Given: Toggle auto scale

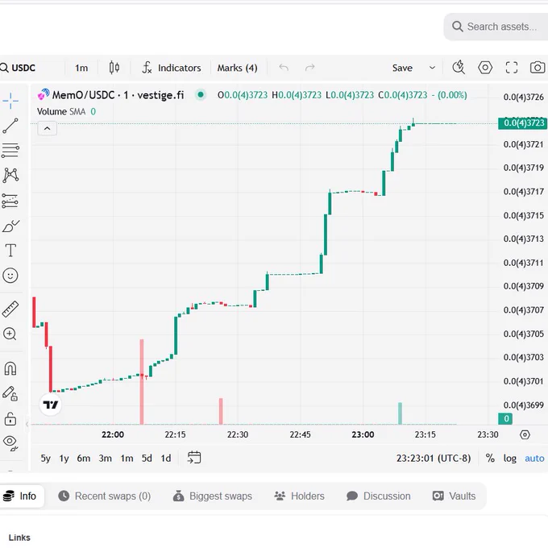Looking at the screenshot, I should [534, 459].
